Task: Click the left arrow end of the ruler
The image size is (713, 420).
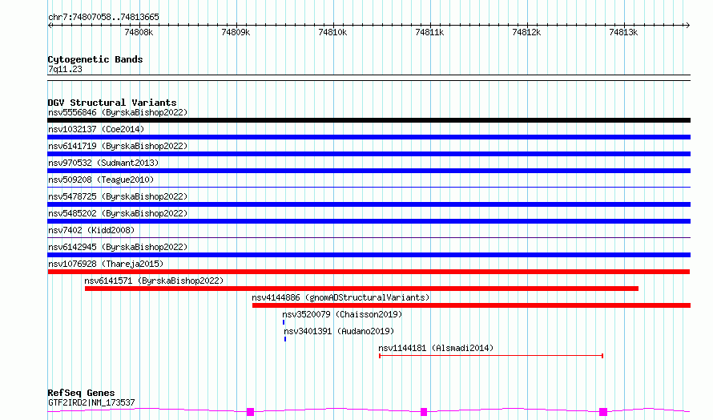Action: 50,26
